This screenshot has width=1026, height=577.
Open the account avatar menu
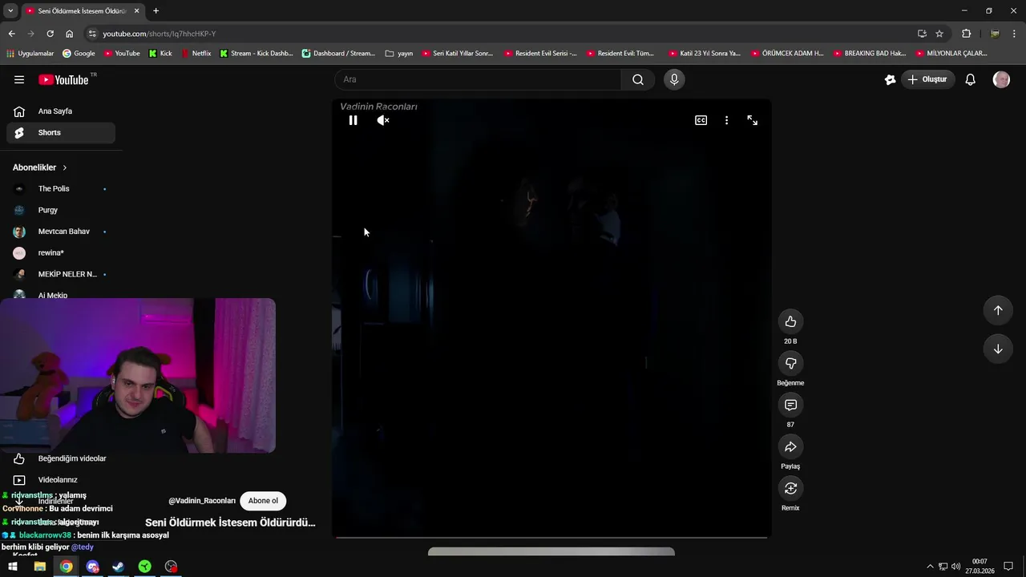[1001, 79]
